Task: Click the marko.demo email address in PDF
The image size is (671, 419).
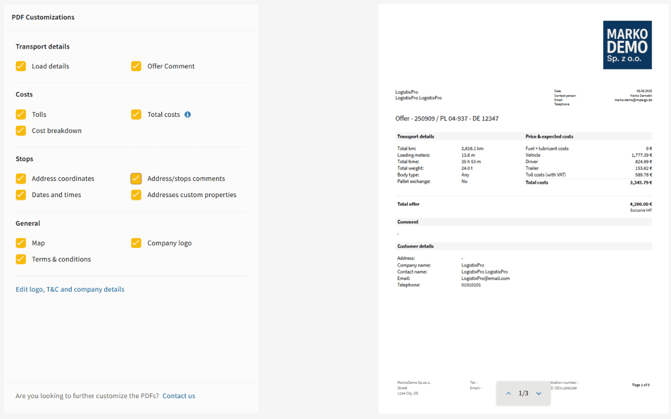Action: coord(633,100)
